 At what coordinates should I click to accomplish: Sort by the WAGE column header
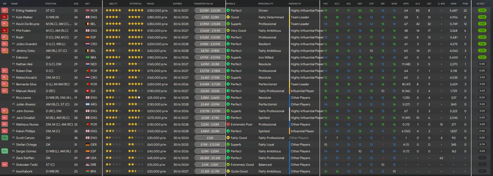coord(151,3)
